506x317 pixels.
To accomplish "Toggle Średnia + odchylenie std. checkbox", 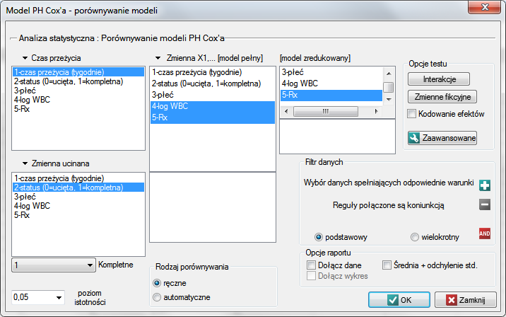I will click(x=387, y=265).
